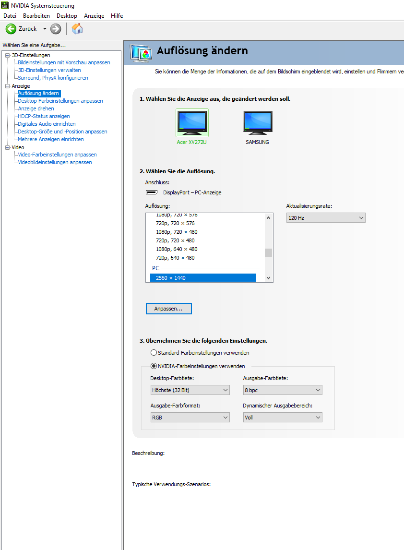Open the Datei menu

click(10, 16)
